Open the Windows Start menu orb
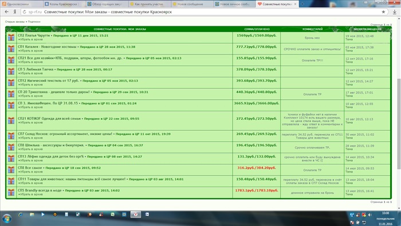The width and height of the screenshot is (401, 226). tap(7, 219)
